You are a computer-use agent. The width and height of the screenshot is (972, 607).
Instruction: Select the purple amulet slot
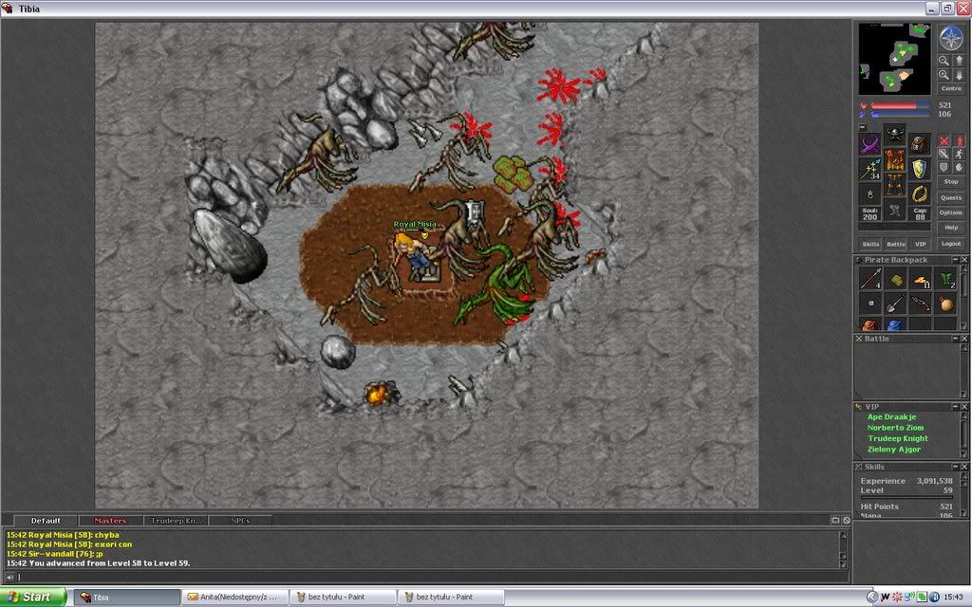pos(869,145)
